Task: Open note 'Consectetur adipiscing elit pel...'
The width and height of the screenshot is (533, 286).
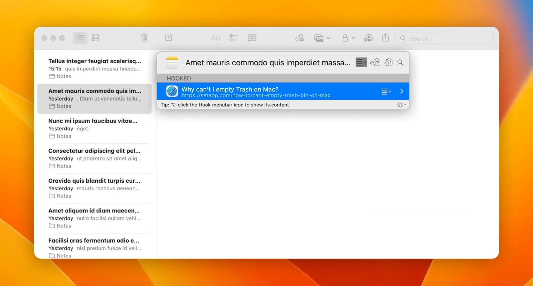Action: (x=95, y=158)
